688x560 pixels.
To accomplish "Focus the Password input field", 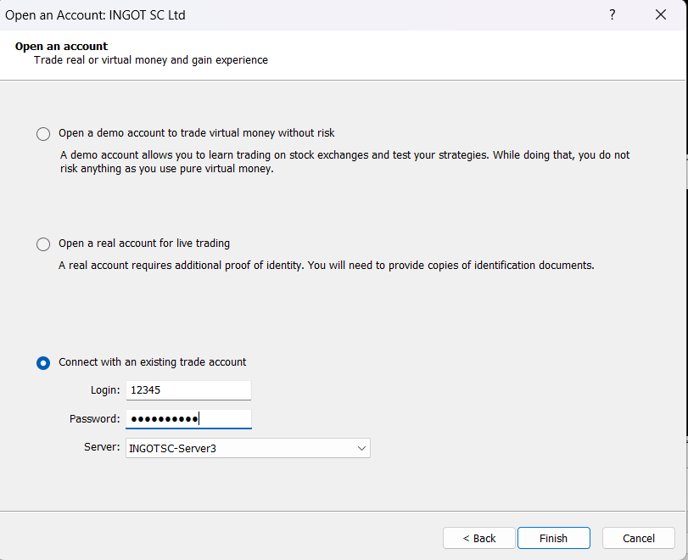I will click(x=188, y=419).
